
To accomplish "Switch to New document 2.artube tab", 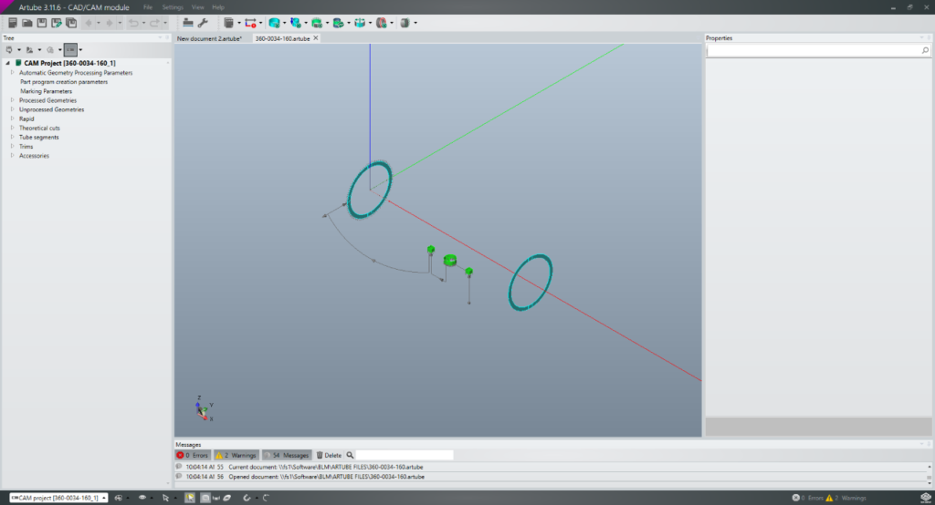I will pos(209,38).
